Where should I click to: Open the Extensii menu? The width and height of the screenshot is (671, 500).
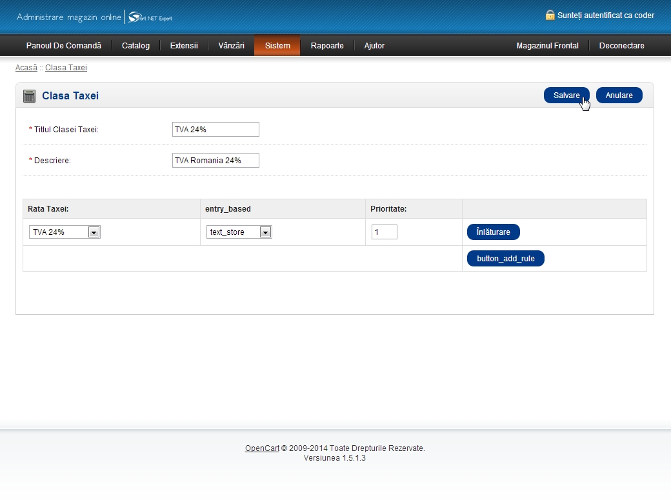(184, 46)
